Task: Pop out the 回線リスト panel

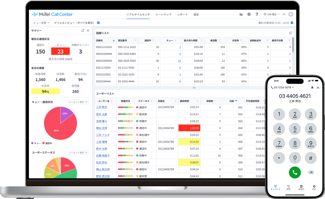Action: (x=291, y=33)
